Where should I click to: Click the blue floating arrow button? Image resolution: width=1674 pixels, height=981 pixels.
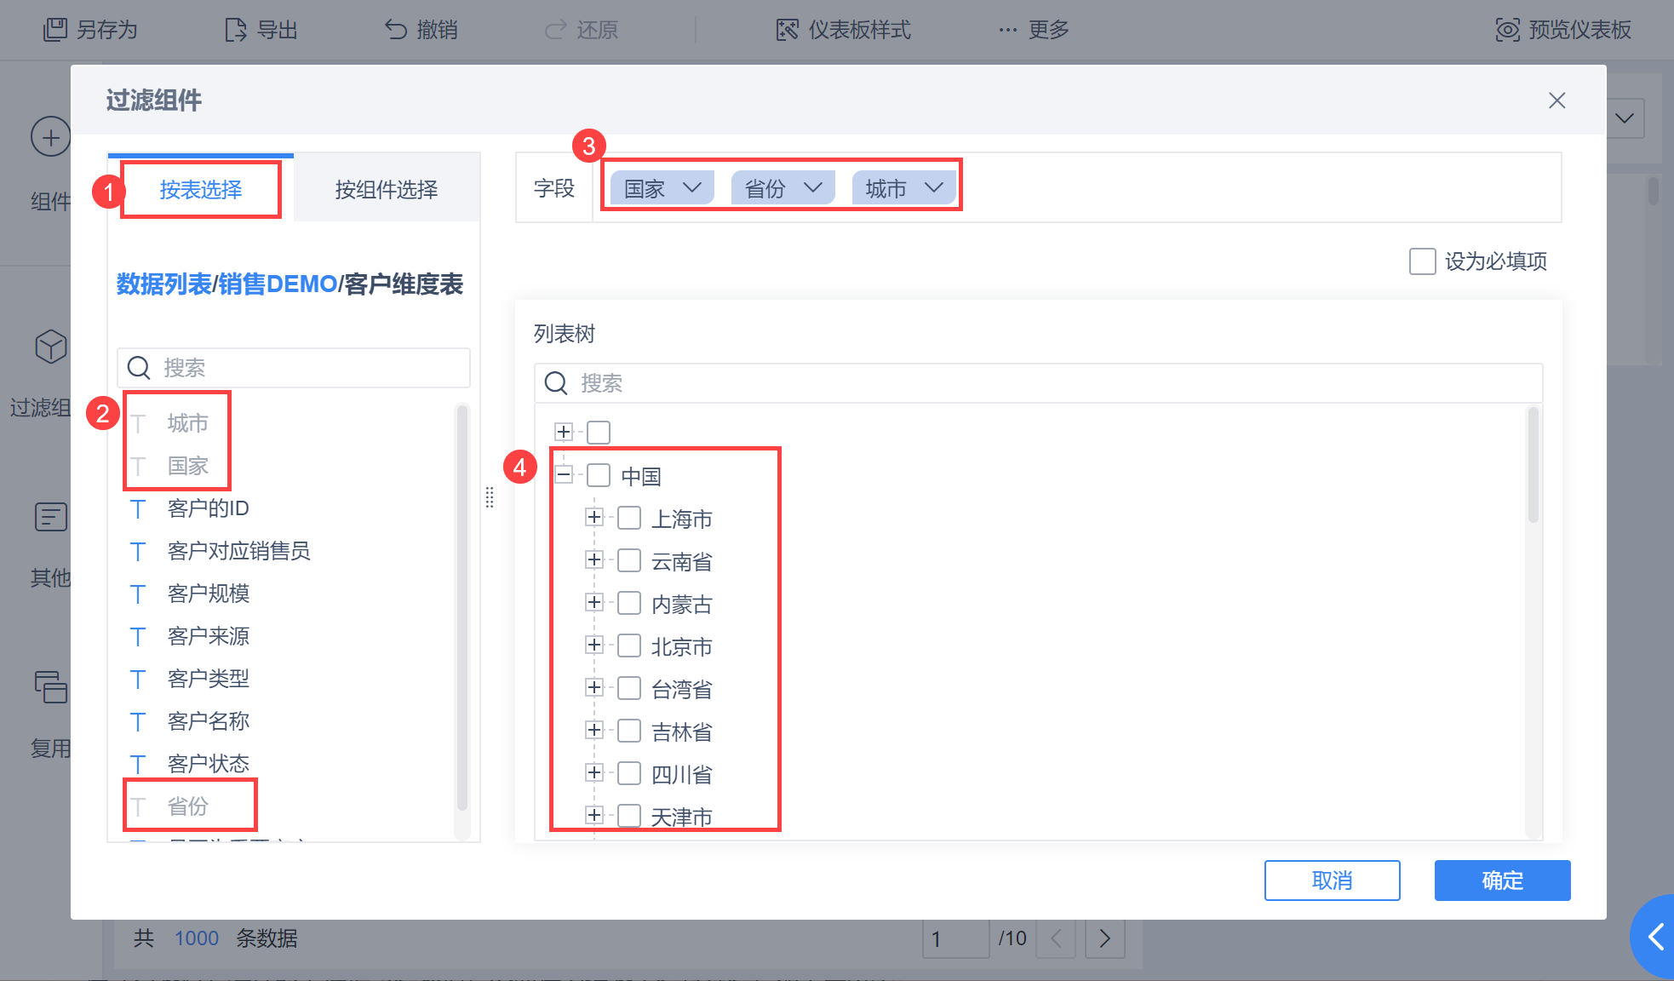1655,937
